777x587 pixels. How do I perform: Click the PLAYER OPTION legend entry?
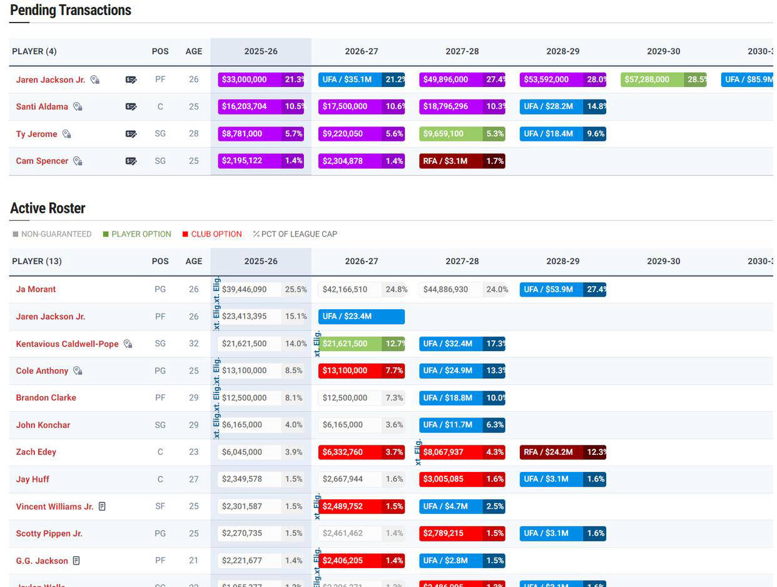point(137,234)
